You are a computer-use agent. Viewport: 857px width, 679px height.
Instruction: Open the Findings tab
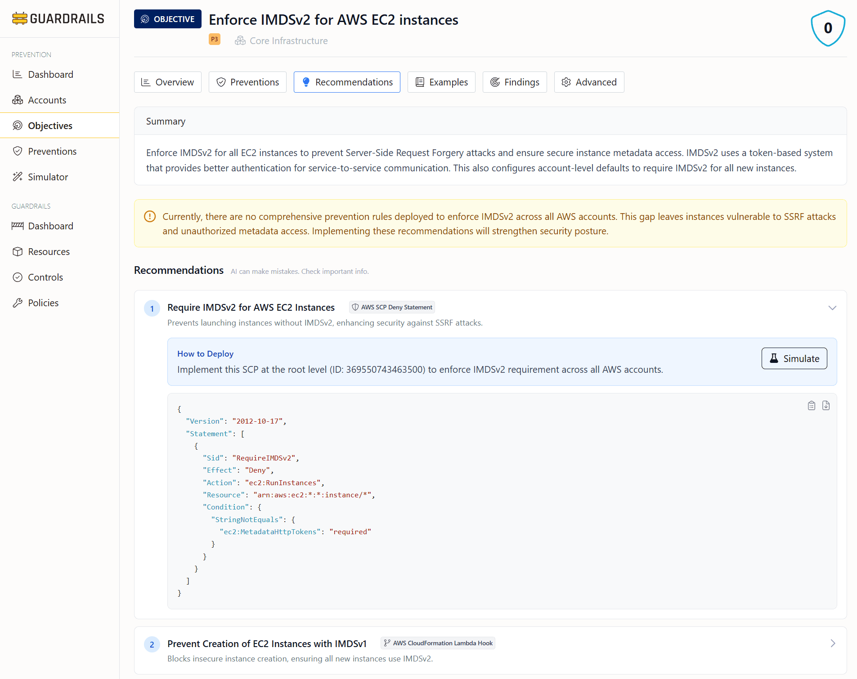[515, 82]
